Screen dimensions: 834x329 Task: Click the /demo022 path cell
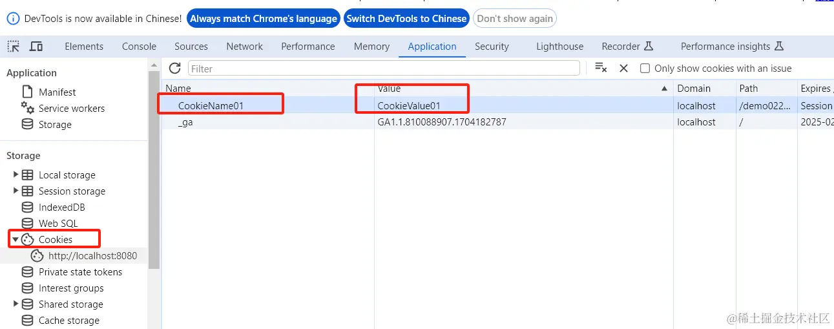point(766,105)
